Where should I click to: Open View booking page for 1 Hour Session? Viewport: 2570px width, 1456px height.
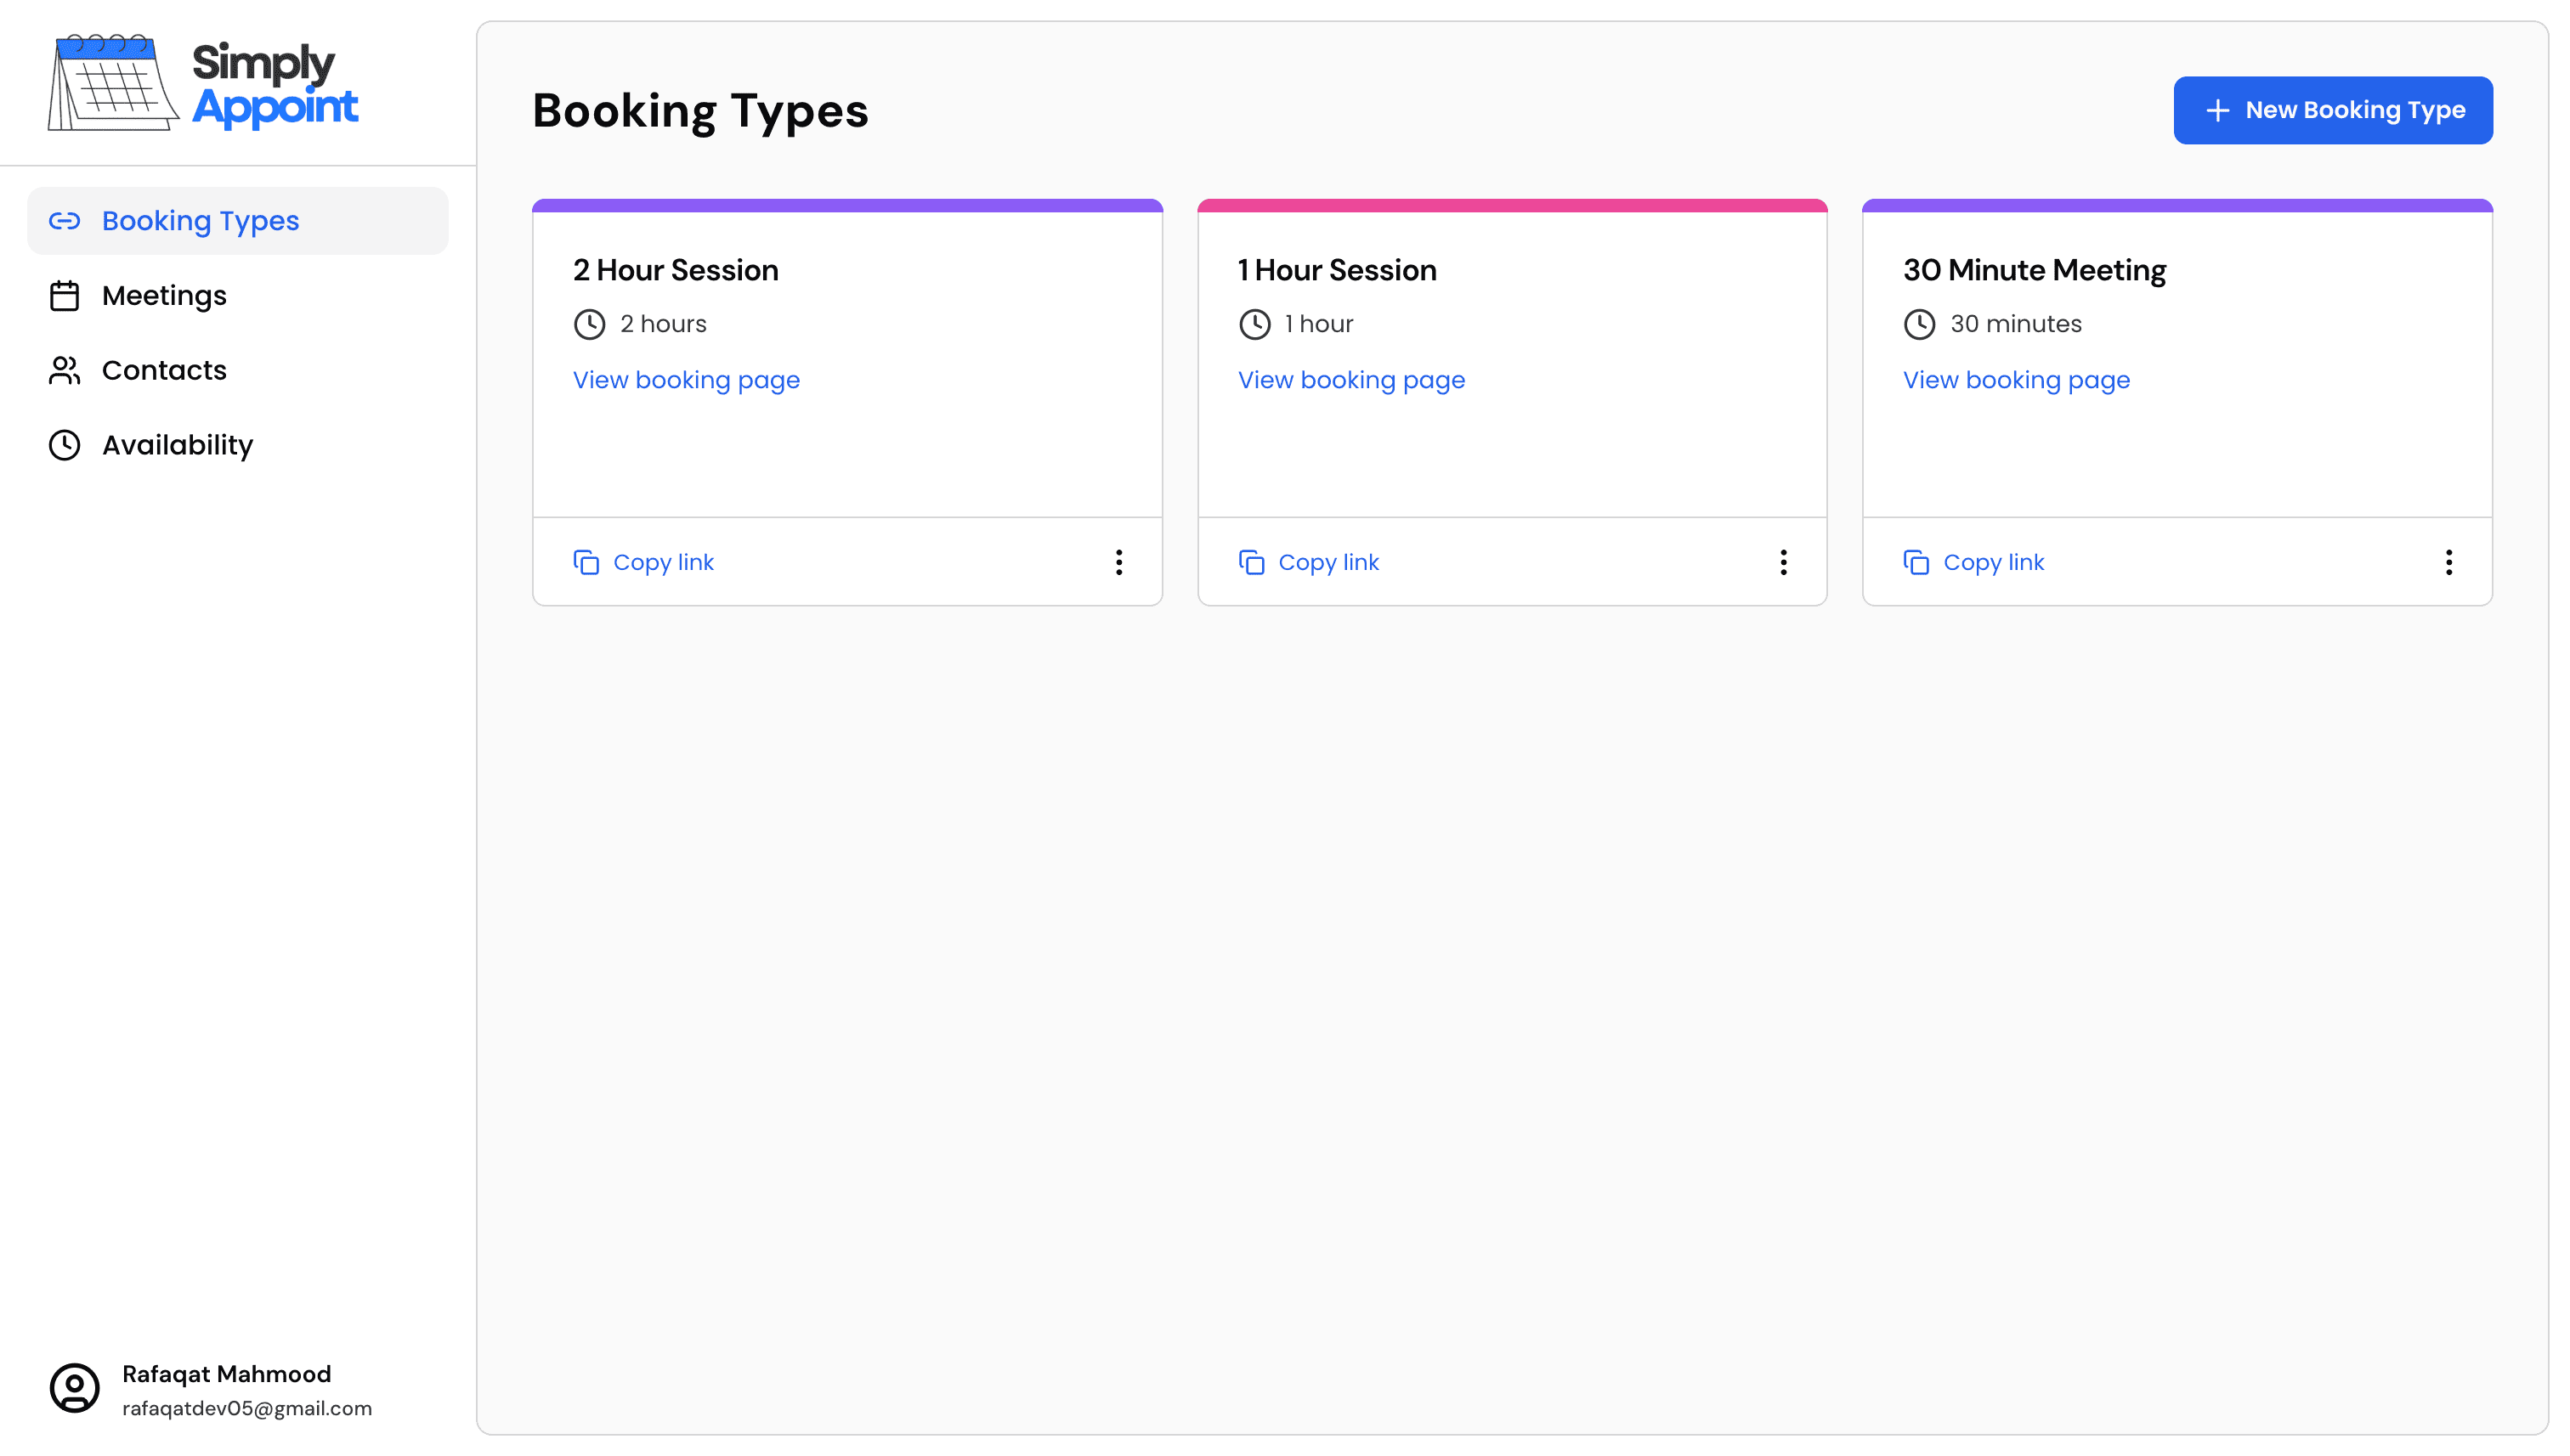click(1350, 379)
